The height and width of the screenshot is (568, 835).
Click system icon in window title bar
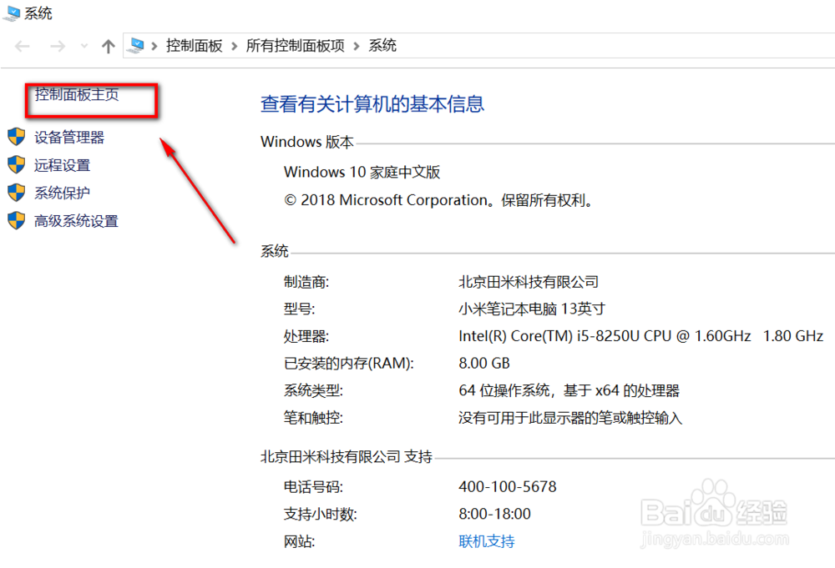point(12,13)
